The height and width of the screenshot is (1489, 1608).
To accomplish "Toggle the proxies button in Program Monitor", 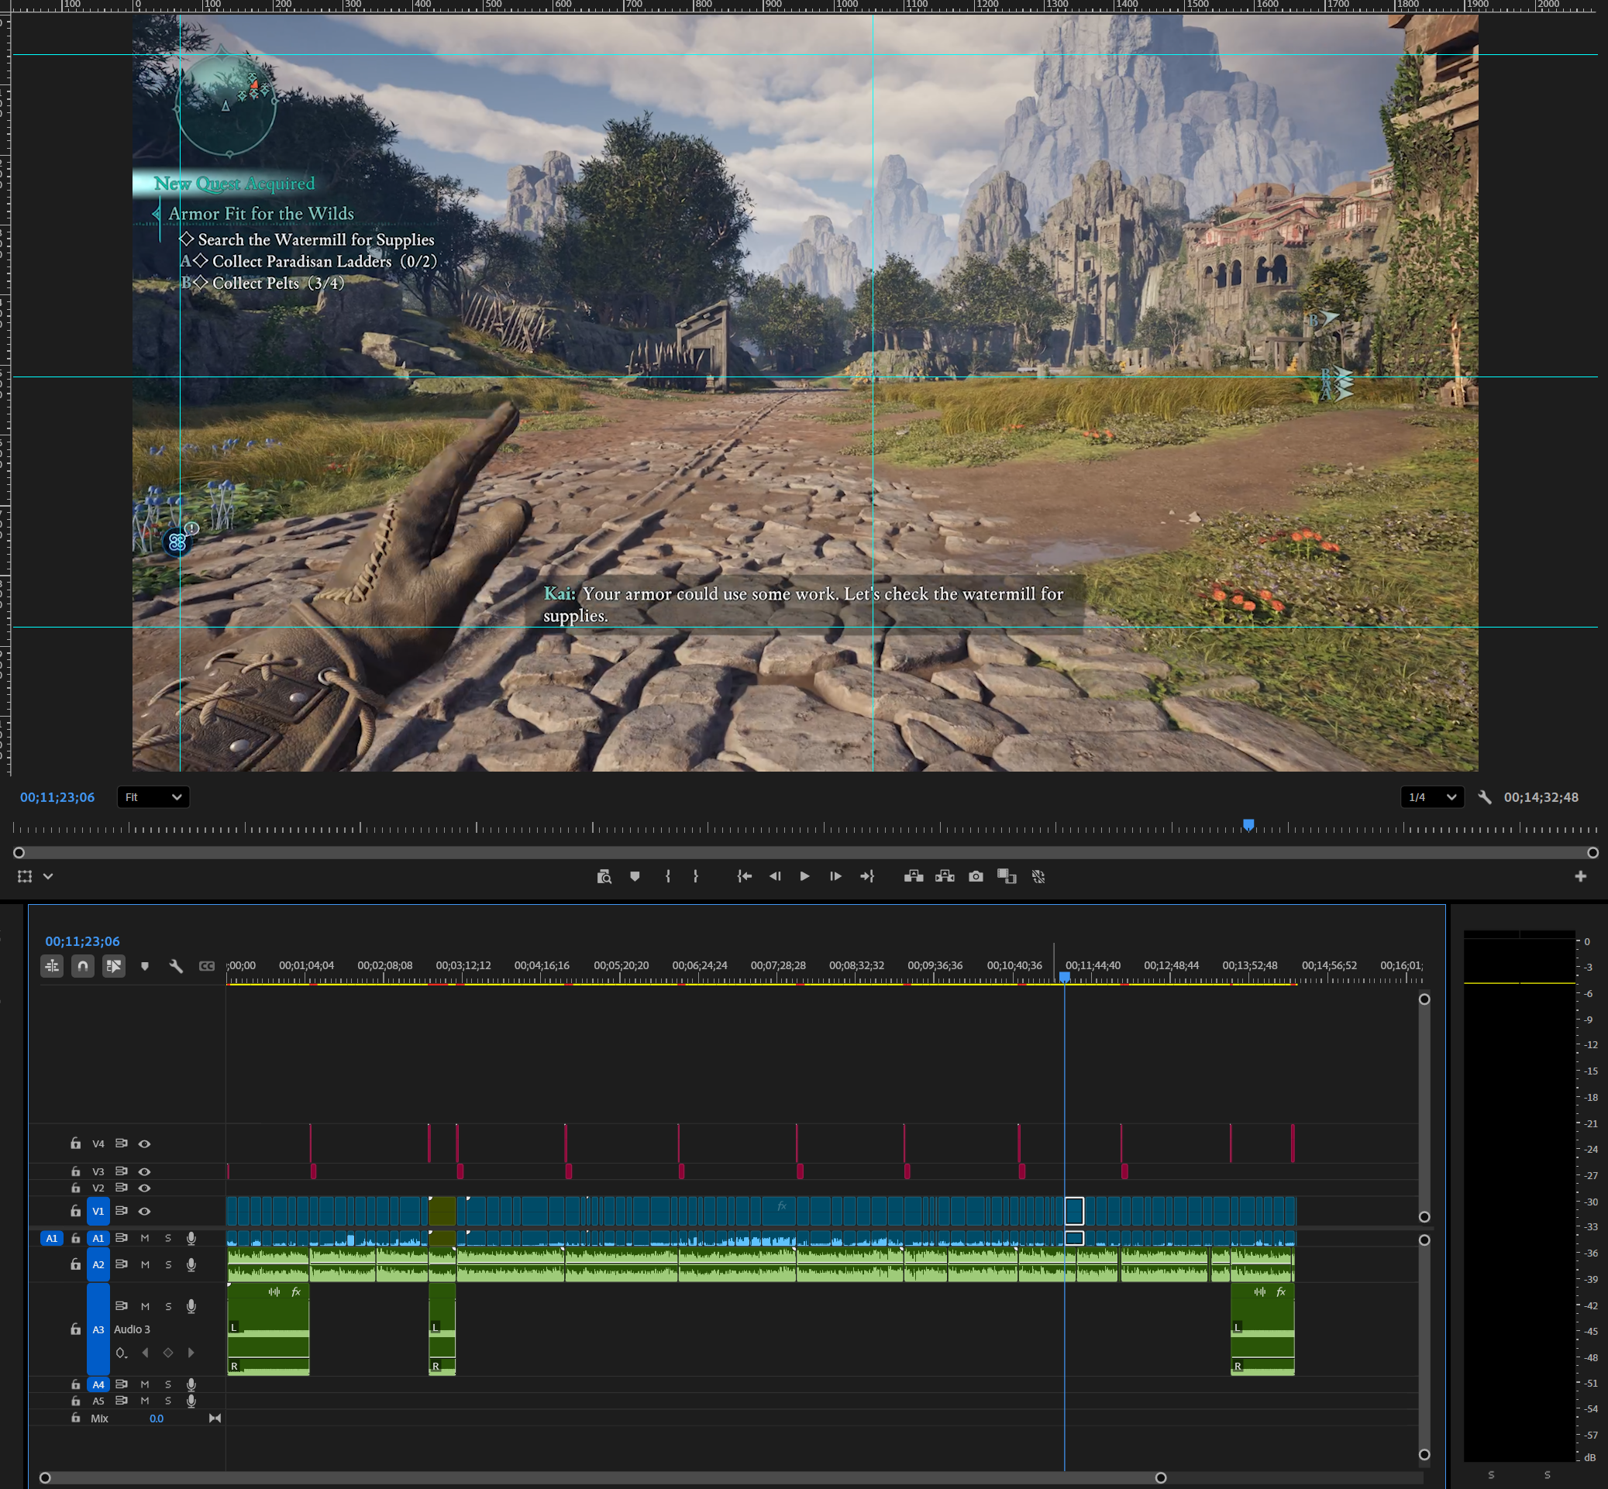I will point(1038,876).
